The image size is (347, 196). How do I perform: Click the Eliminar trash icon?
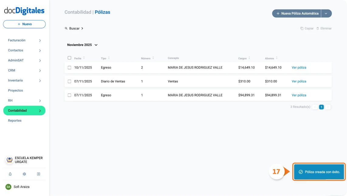(318, 28)
